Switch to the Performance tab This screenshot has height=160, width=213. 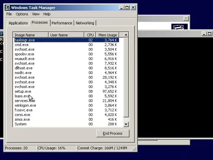point(62,23)
